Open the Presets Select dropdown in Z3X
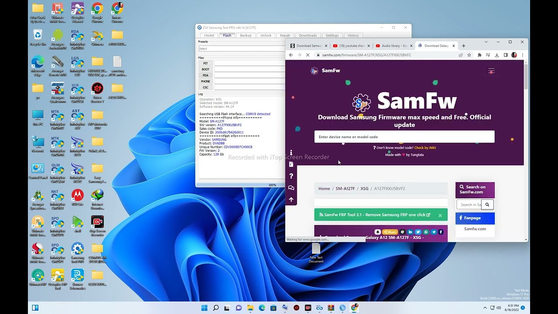Image resolution: width=558 pixels, height=314 pixels. click(242, 48)
